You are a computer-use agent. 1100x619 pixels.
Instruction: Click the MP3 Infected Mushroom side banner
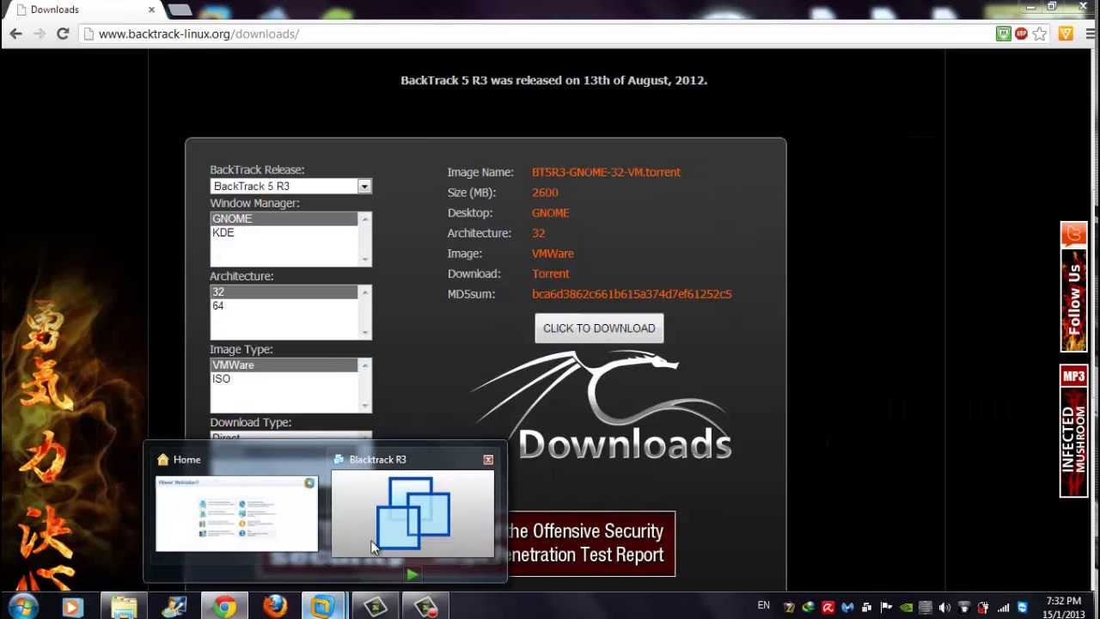coord(1073,432)
